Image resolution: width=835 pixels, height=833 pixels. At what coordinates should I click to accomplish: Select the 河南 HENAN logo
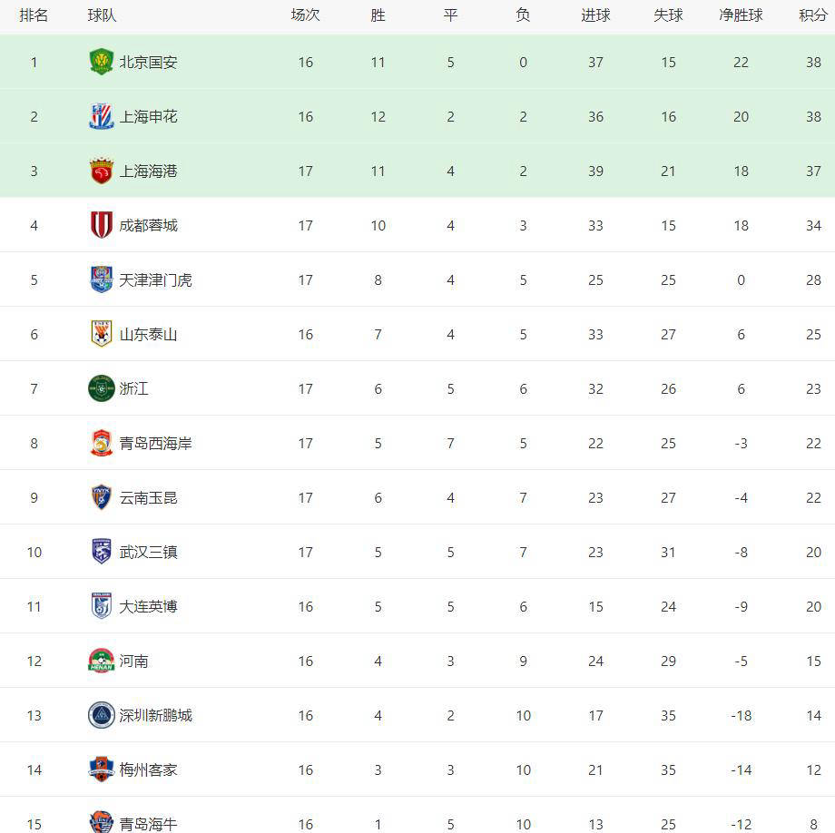point(101,661)
